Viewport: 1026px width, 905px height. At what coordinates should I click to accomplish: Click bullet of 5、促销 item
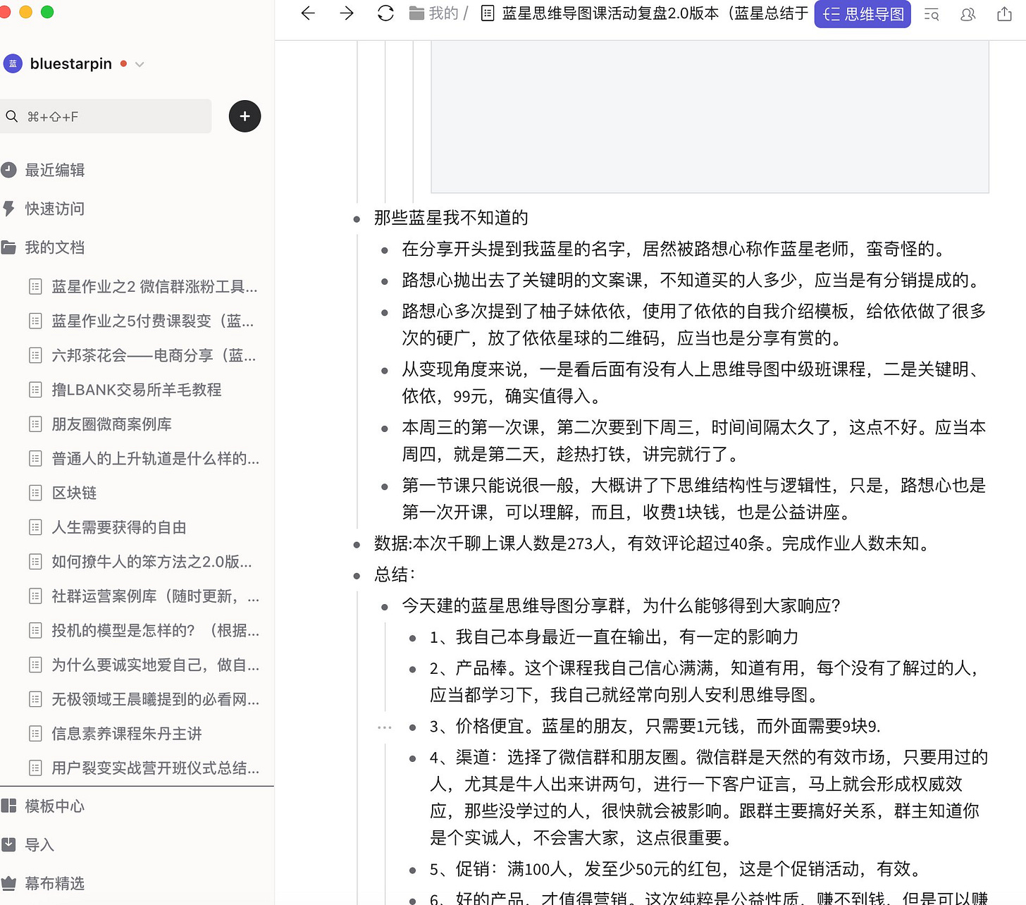pos(413,870)
